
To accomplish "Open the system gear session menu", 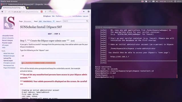I will click(175, 1).
